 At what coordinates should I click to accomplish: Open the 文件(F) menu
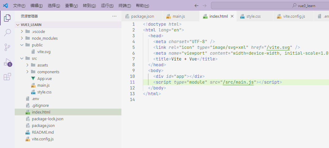coord(19,5)
